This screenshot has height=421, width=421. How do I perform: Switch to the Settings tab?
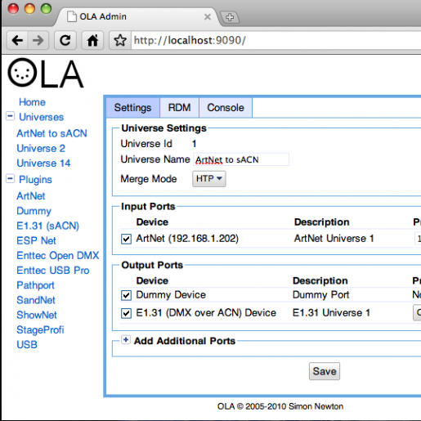click(132, 108)
